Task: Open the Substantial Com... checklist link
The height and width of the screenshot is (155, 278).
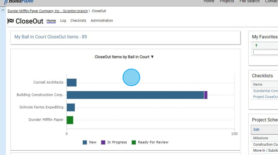Action: pyautogui.click(x=265, y=91)
